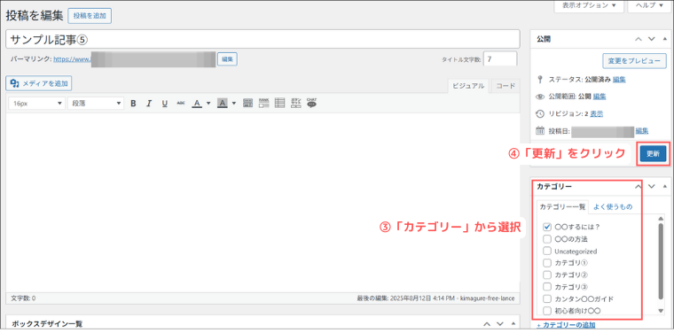Uncheck the ○○するには？ category
This screenshot has width=674, height=333.
coord(547,227)
